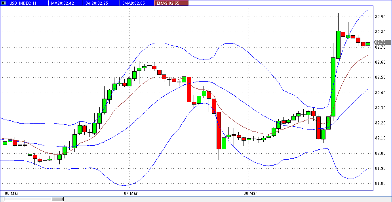Image resolution: width=392 pixels, height=202 pixels.
Task: Click the 82.20 price axis label
Action: tap(380, 123)
